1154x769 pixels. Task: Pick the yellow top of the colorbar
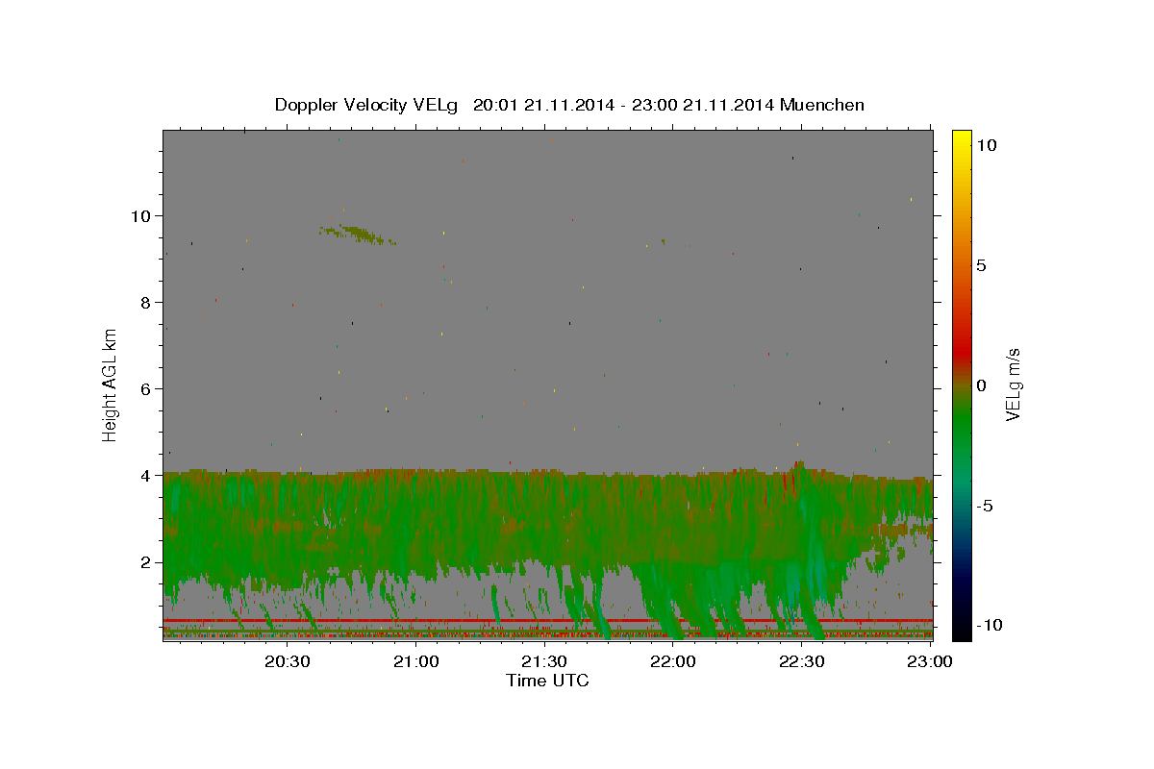click(962, 139)
